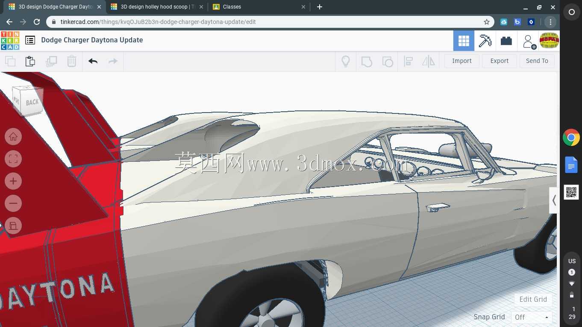Click the dark blue browser extension icon
The image size is (582, 327).
coord(531,22)
